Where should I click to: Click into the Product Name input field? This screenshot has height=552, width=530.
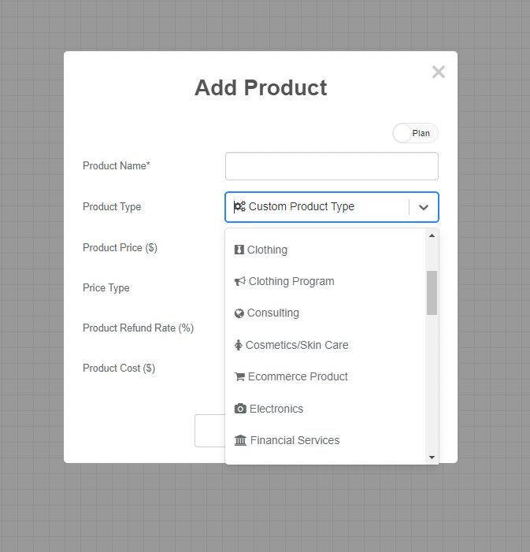[332, 166]
